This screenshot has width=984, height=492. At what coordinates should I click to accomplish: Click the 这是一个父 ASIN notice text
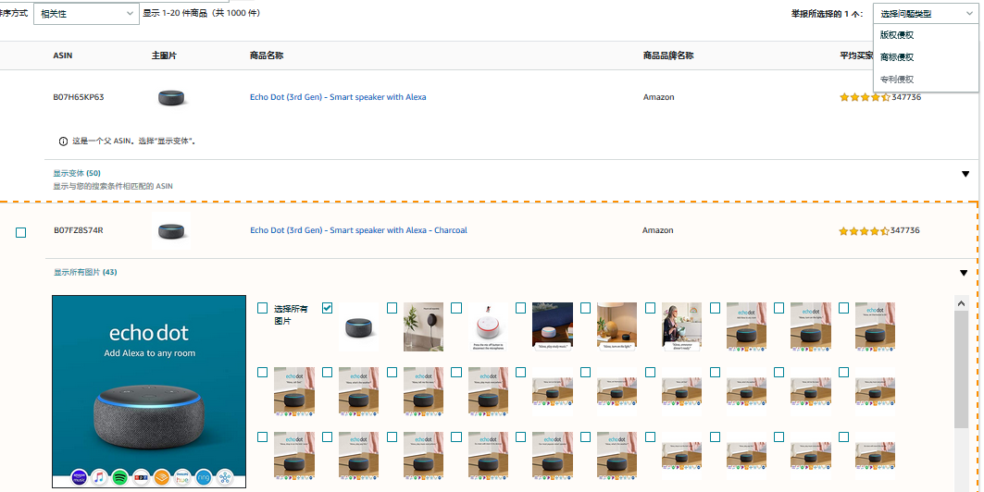(133, 141)
